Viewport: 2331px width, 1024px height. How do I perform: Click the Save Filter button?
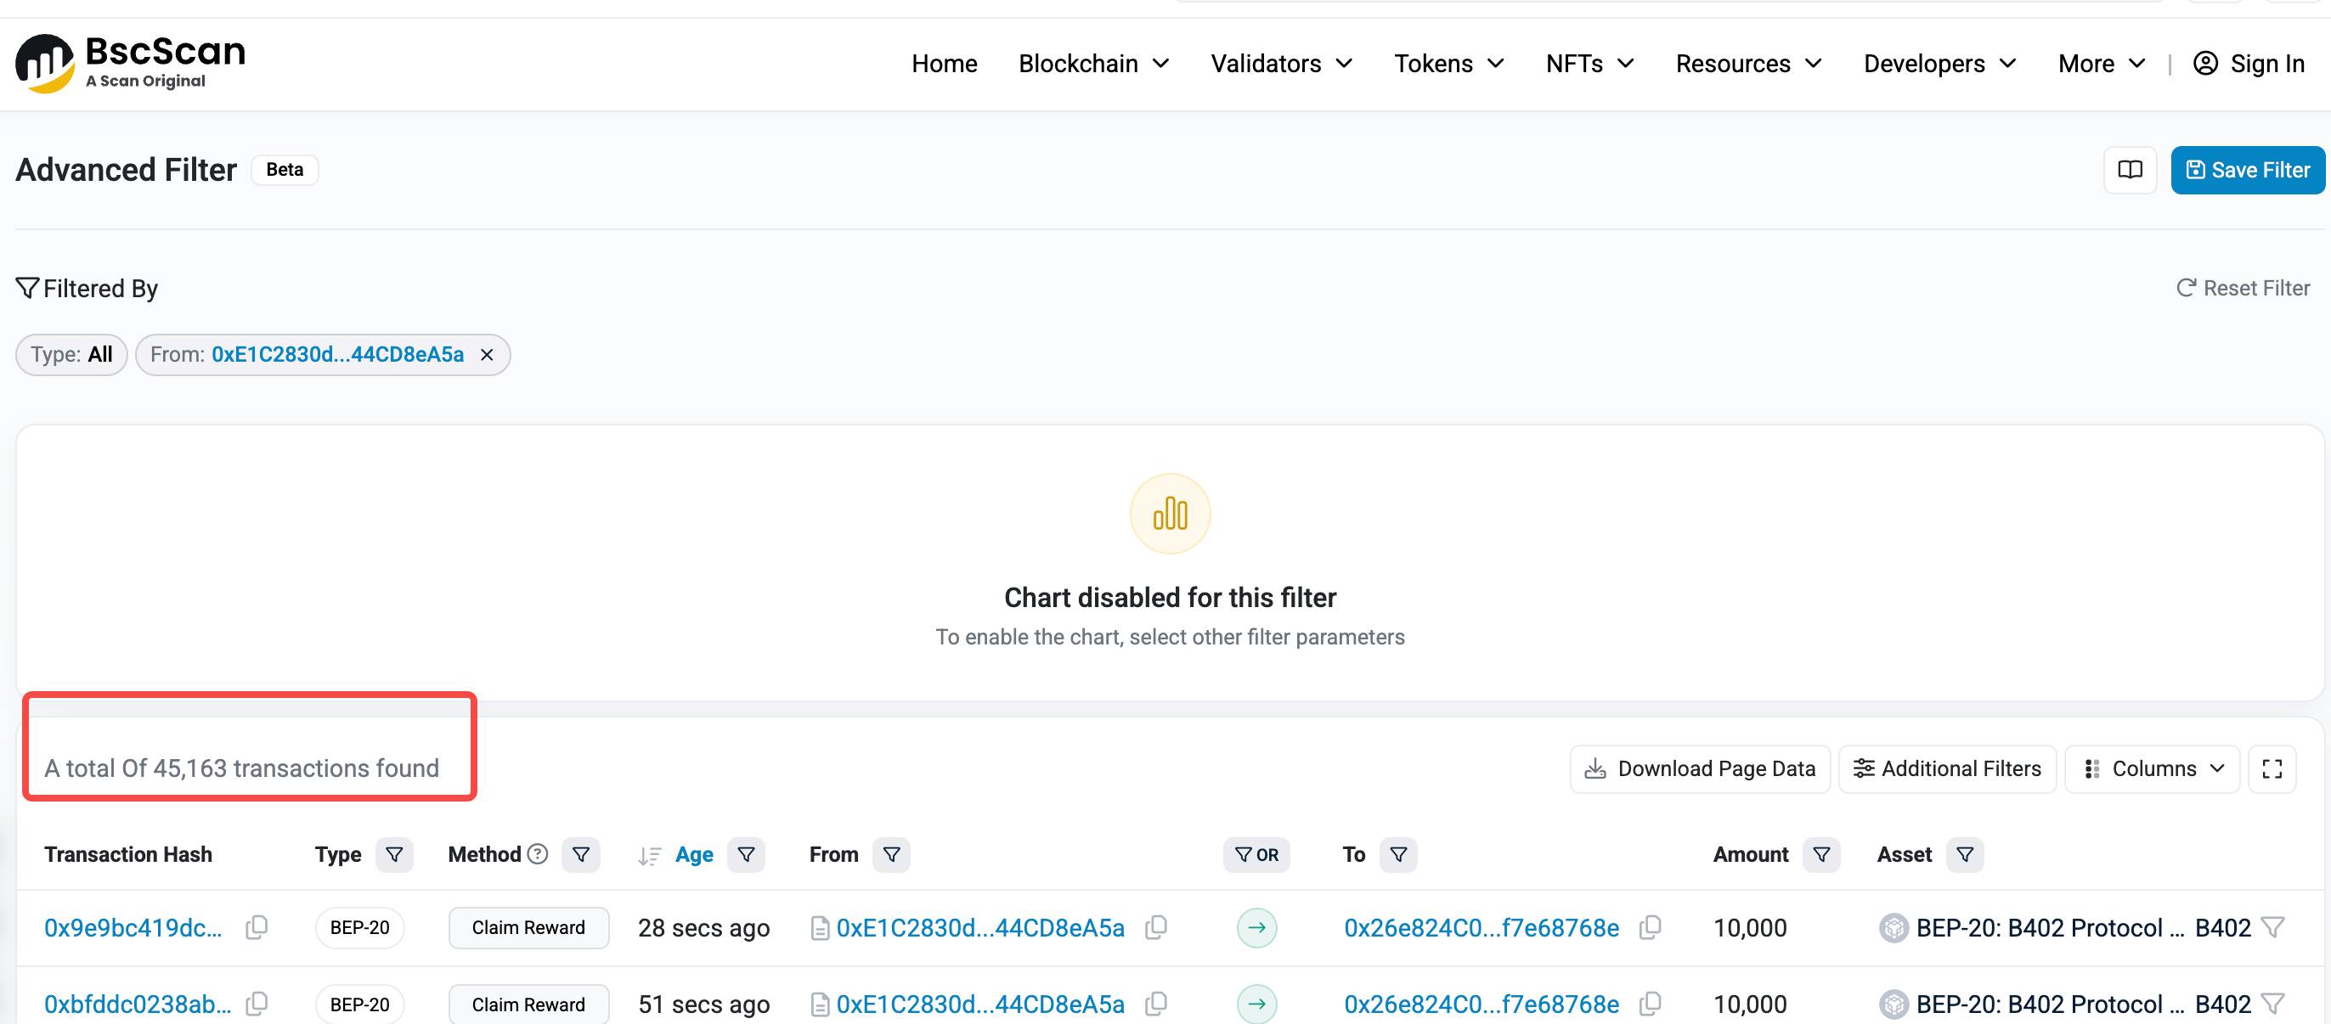pos(2248,170)
